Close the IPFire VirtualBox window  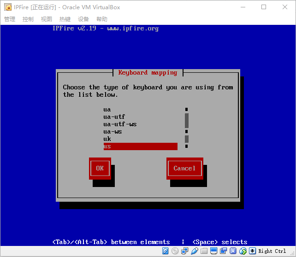(x=285, y=7)
